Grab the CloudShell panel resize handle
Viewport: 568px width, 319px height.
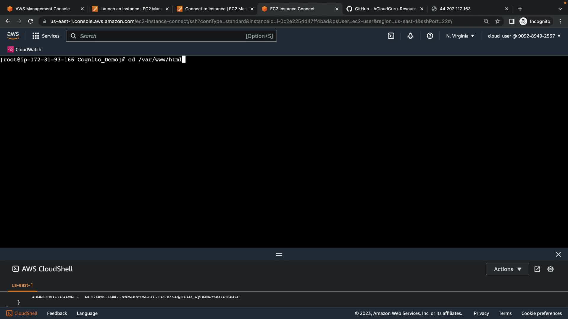(279, 254)
